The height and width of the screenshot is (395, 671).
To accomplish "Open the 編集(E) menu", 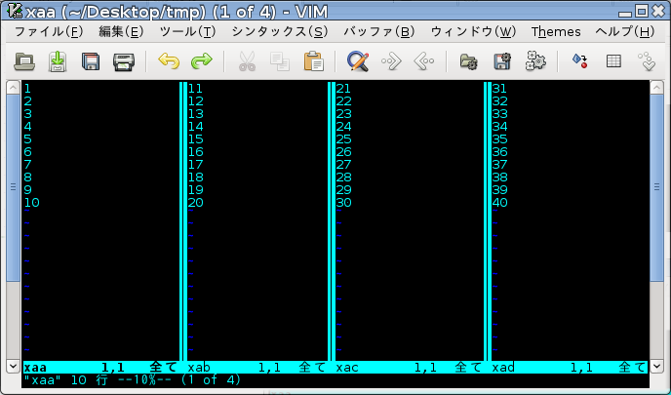I will coord(121,31).
